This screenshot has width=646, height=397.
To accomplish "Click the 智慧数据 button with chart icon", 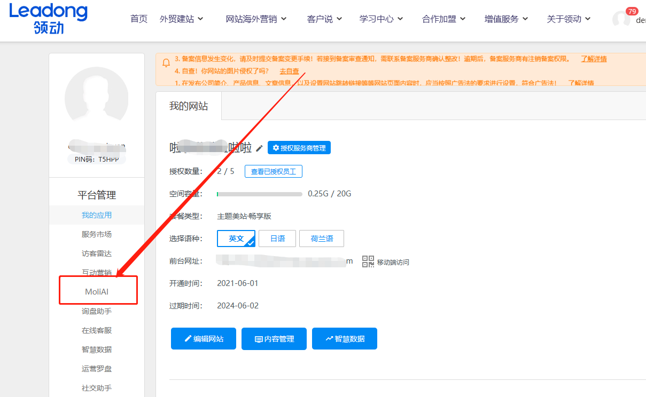I will pyautogui.click(x=345, y=339).
